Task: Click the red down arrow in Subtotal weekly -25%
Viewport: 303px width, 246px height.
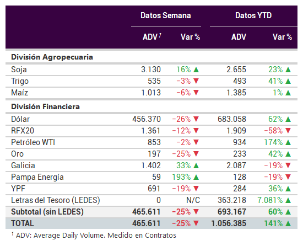Action: pyautogui.click(x=196, y=212)
